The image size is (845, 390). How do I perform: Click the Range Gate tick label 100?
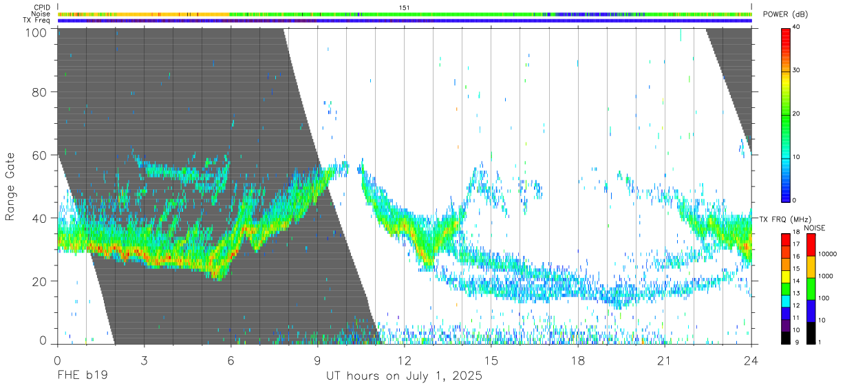pyautogui.click(x=37, y=33)
